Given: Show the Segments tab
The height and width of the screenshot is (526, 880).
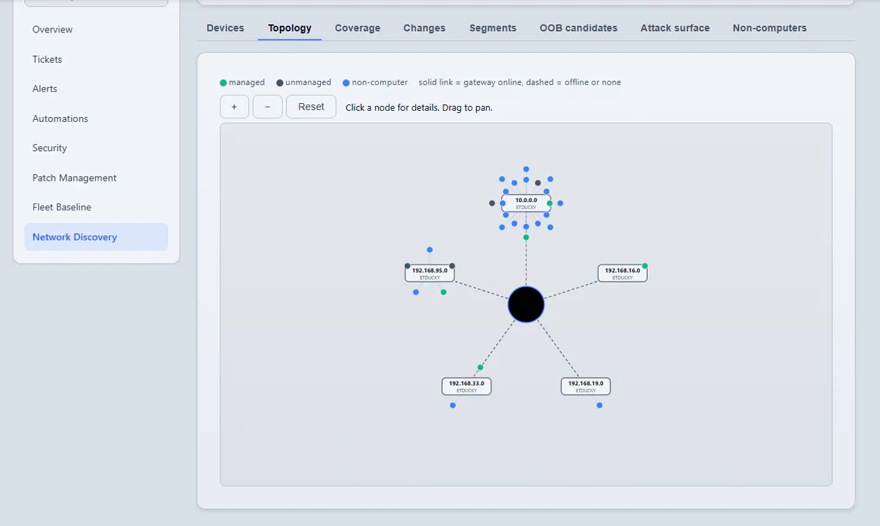Looking at the screenshot, I should click(493, 28).
